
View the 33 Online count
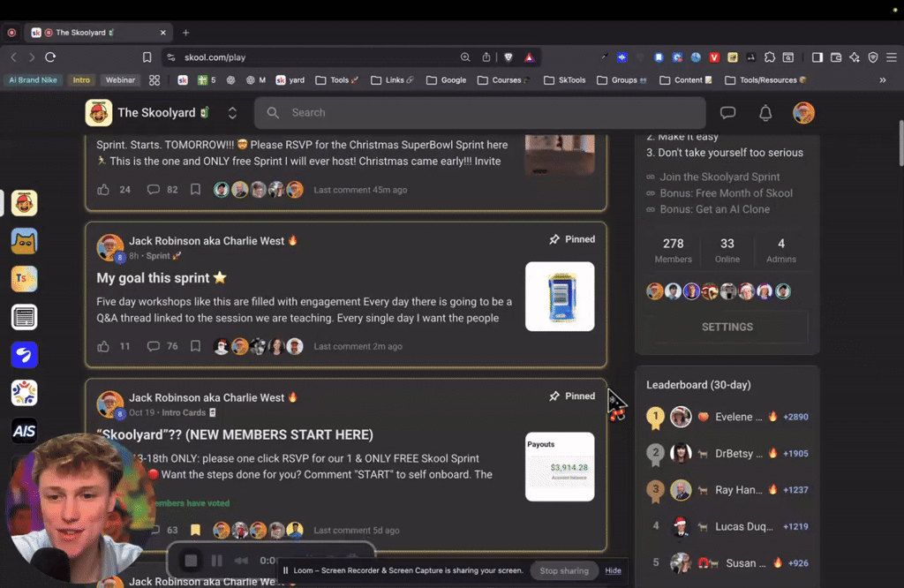[x=727, y=250]
